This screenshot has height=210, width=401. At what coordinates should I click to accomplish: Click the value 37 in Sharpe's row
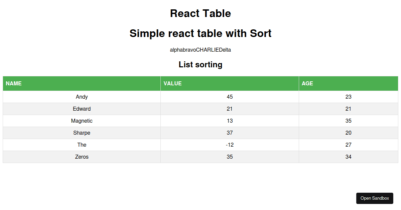click(230, 133)
